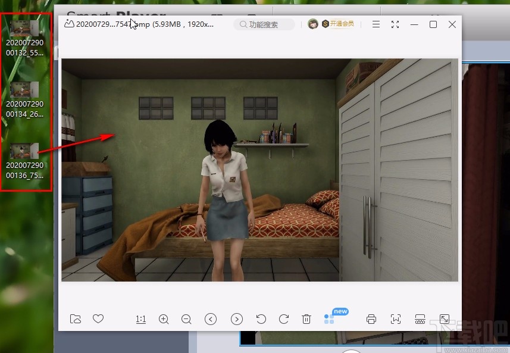
Task: Minimize the image viewer window
Action: (414, 24)
